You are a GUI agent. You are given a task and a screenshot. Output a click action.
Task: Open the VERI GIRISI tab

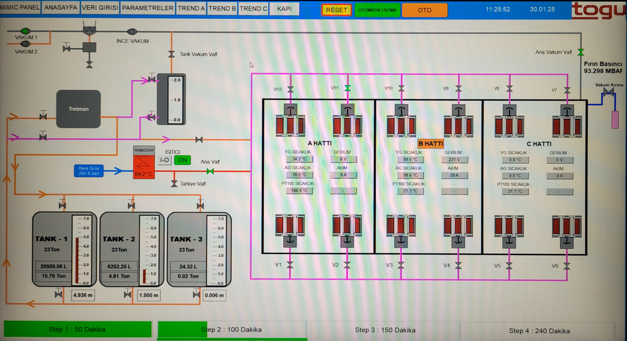tap(100, 8)
